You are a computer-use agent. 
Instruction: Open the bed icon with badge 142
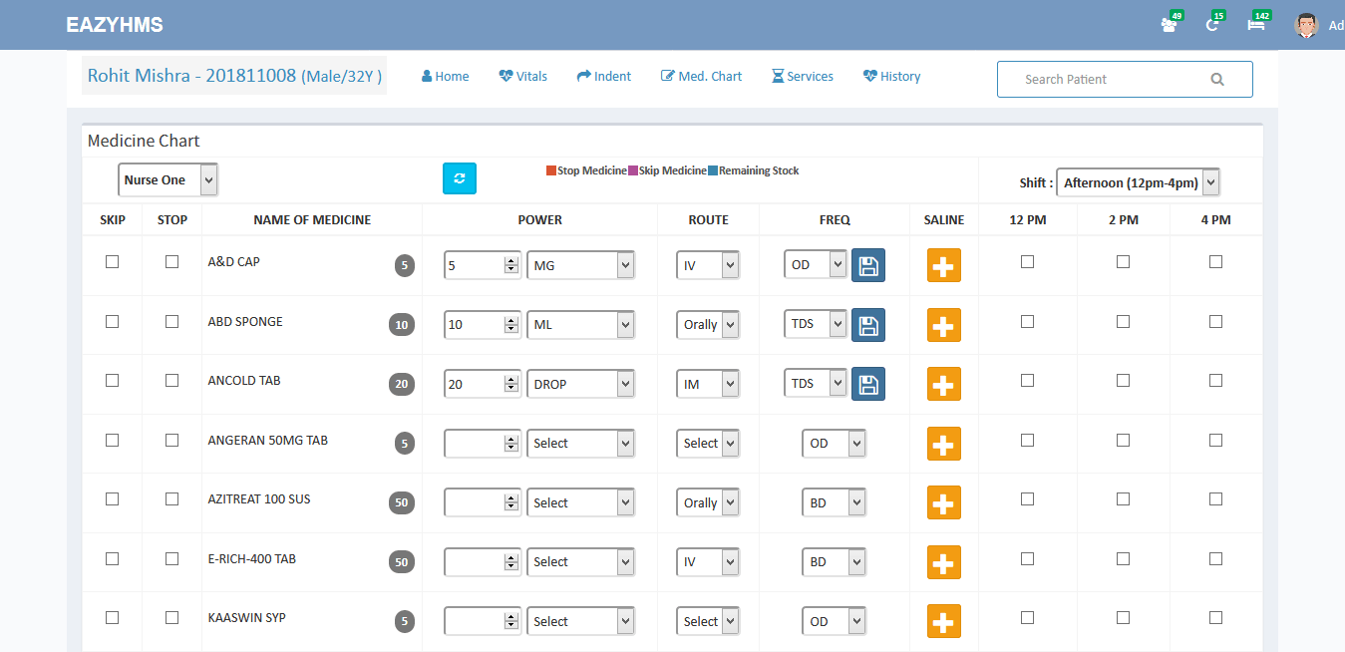click(1256, 25)
